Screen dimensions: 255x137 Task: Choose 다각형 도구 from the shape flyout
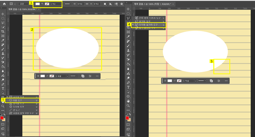[x=22, y=107]
